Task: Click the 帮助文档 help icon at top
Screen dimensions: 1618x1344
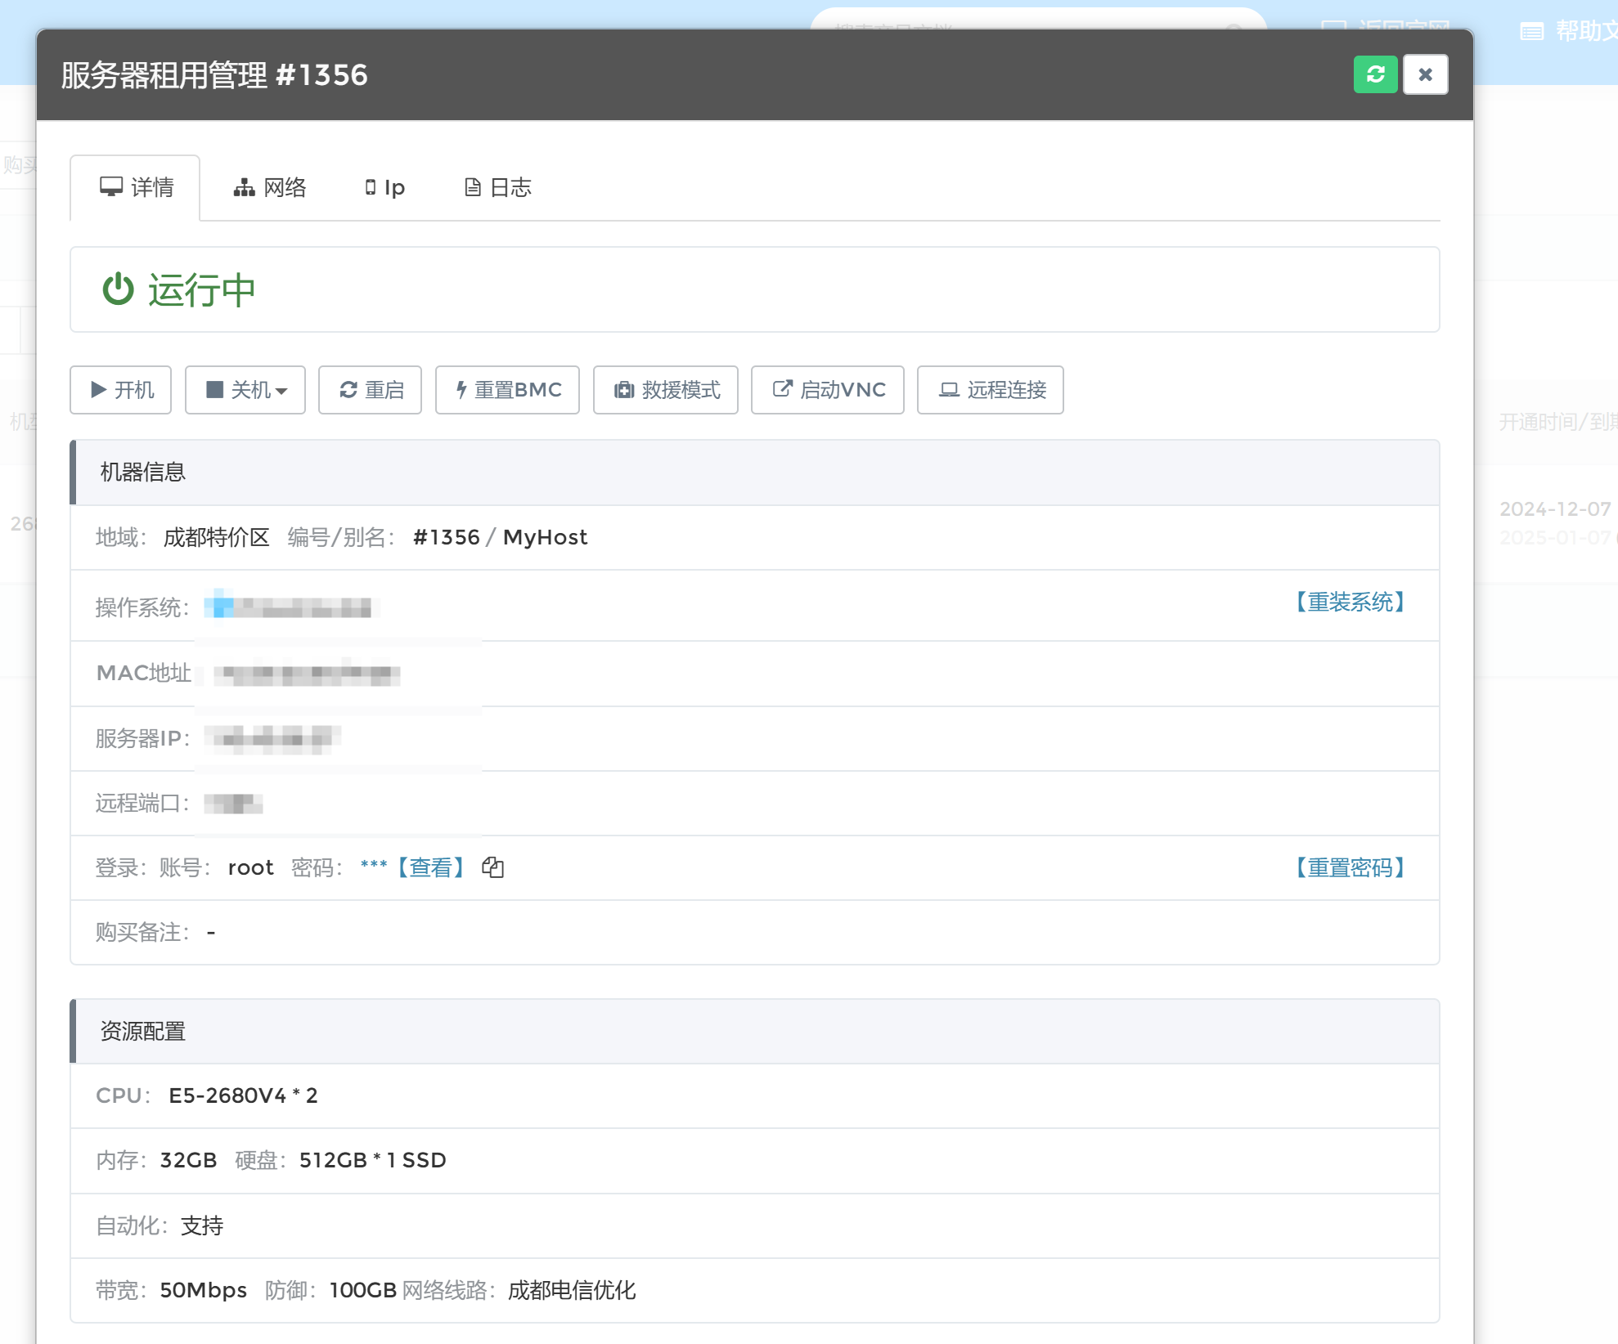Action: (1531, 31)
